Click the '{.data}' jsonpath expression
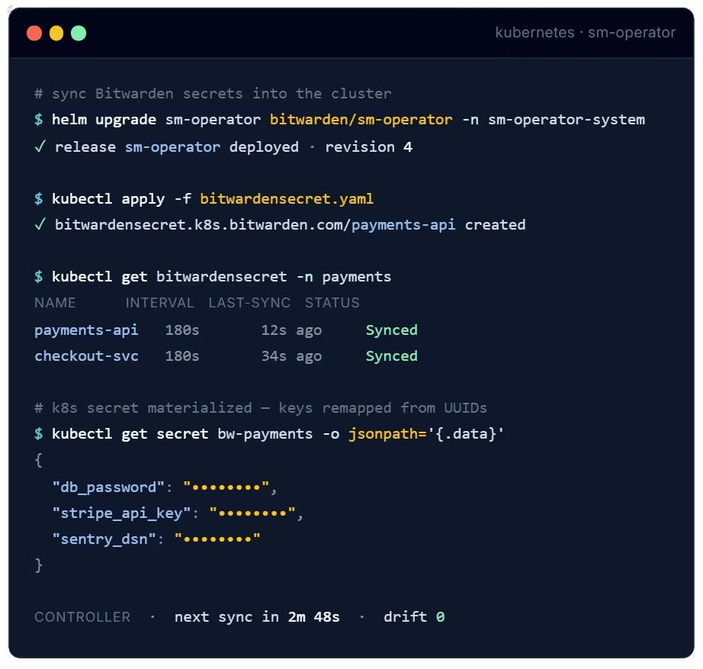Viewport: 703px width, 669px height. click(466, 434)
